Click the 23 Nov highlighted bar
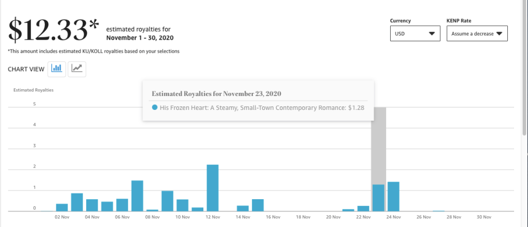The height and width of the screenshot is (227, 528). coord(378,198)
